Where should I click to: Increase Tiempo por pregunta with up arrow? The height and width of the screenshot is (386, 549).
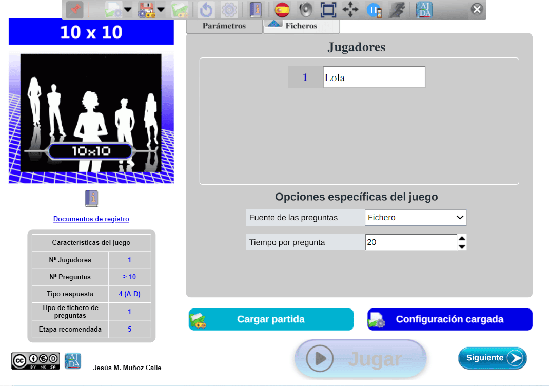[x=462, y=238]
